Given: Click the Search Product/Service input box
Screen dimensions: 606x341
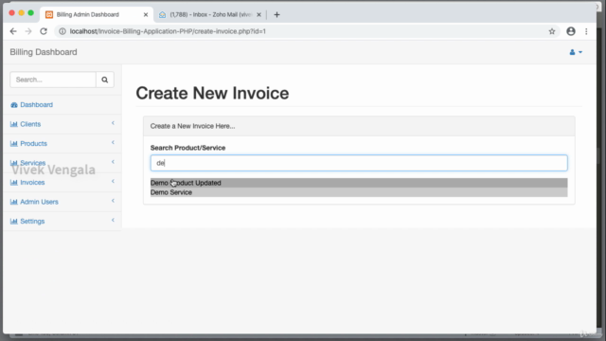Looking at the screenshot, I should [359, 163].
